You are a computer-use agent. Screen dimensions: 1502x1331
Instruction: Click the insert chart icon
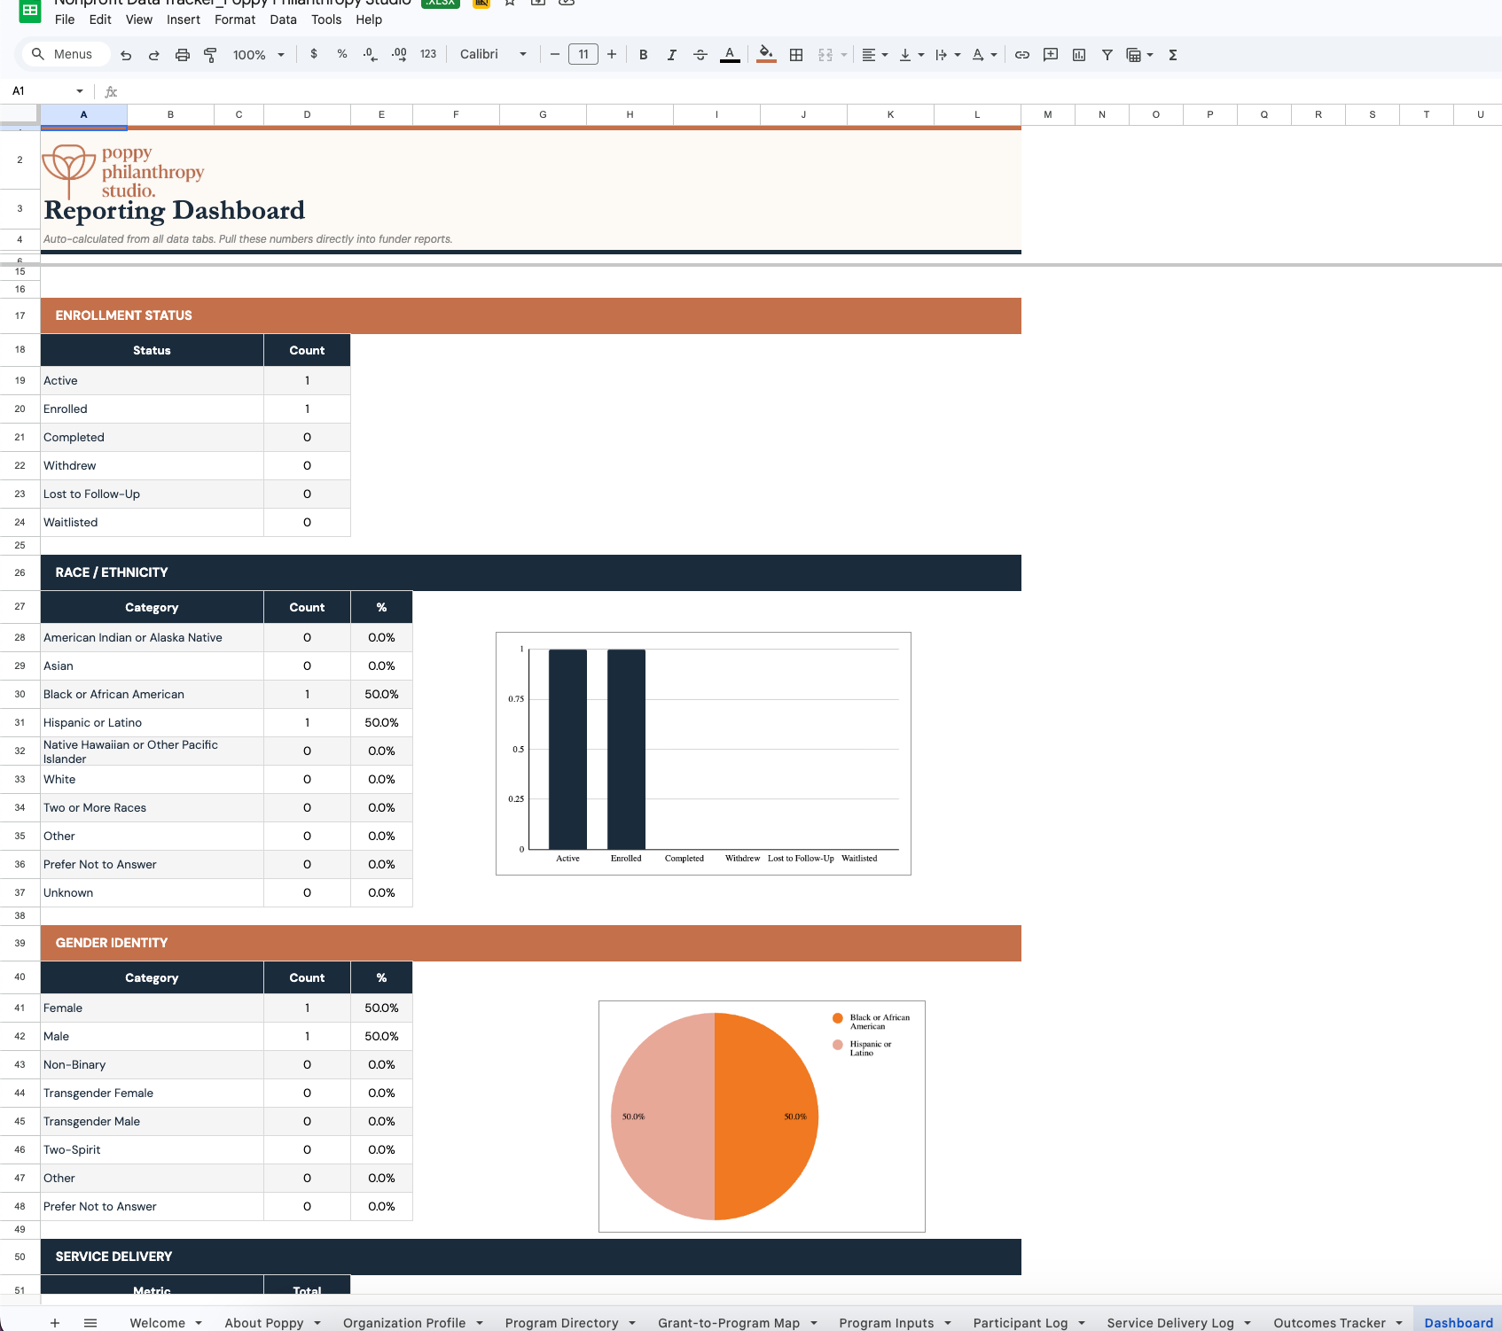[x=1079, y=55]
